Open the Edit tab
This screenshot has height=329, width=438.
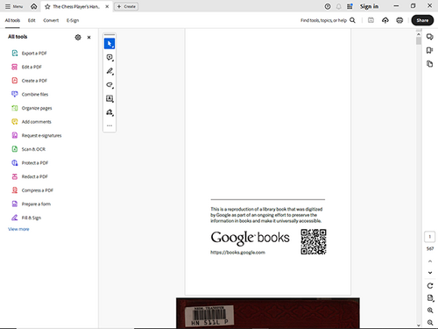(32, 20)
